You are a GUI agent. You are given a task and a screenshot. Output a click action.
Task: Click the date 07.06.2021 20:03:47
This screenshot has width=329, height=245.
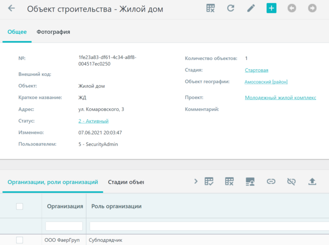[100, 132]
